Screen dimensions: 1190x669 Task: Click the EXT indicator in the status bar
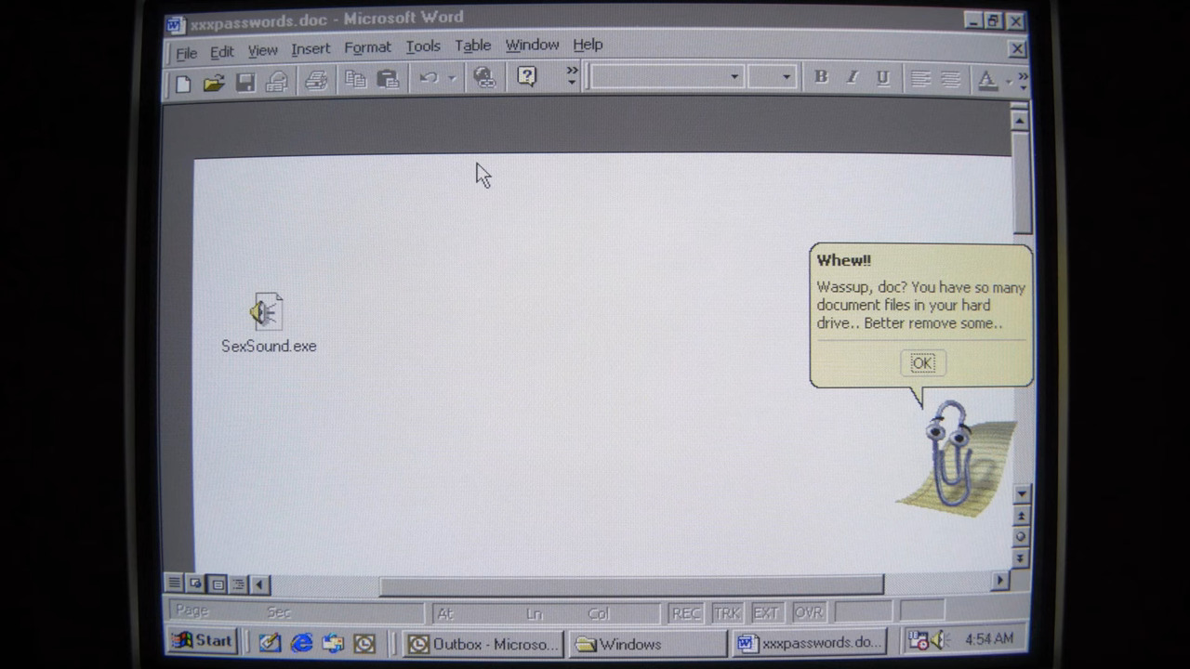[767, 612]
